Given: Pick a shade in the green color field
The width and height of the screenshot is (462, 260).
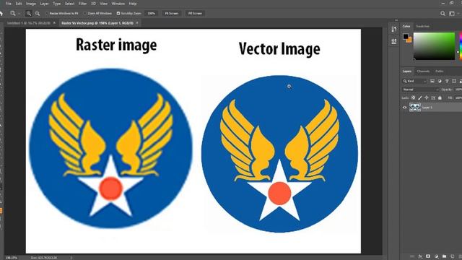Looking at the screenshot, I should [434, 46].
